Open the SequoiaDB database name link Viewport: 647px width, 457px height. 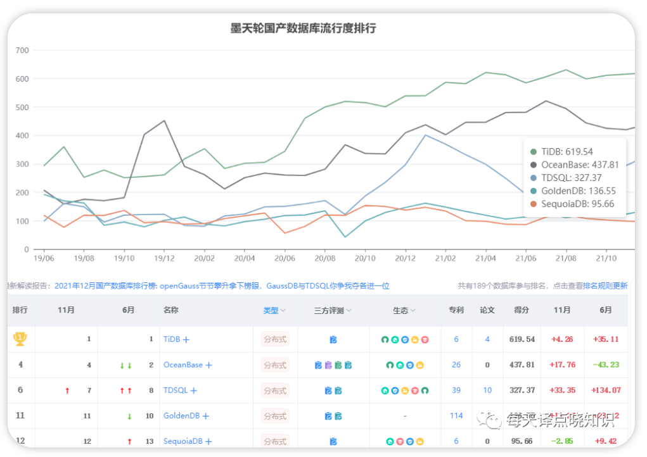point(183,441)
